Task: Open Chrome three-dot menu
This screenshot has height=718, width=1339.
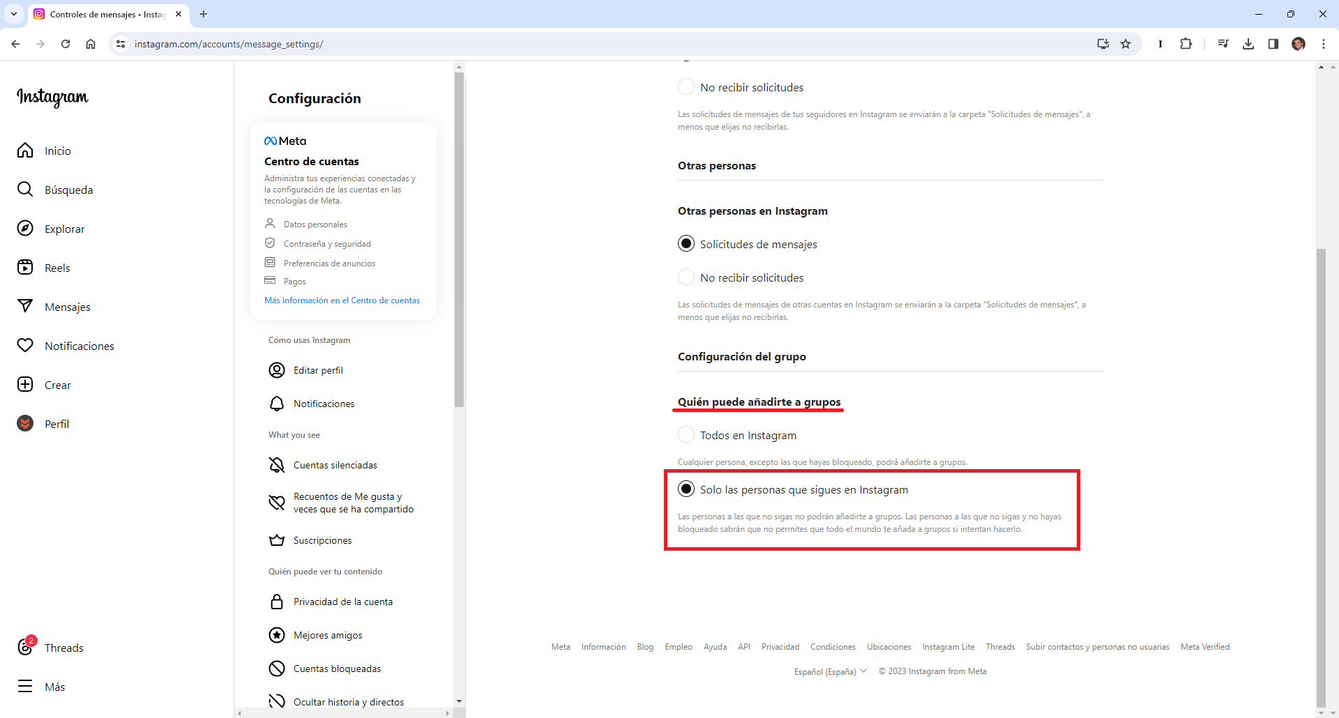Action: click(x=1324, y=44)
